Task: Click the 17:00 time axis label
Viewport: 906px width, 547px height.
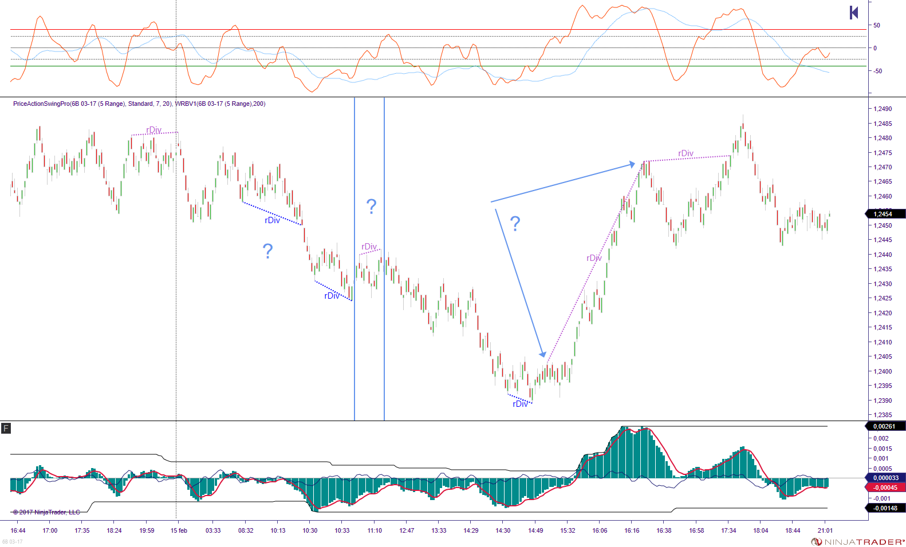Action: [50, 530]
